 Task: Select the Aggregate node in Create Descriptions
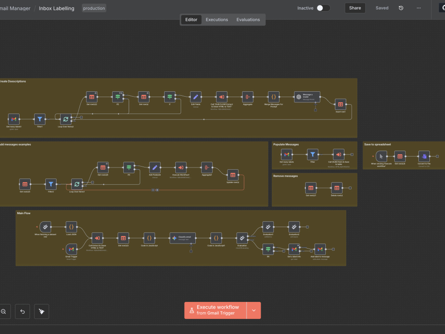[247, 97]
